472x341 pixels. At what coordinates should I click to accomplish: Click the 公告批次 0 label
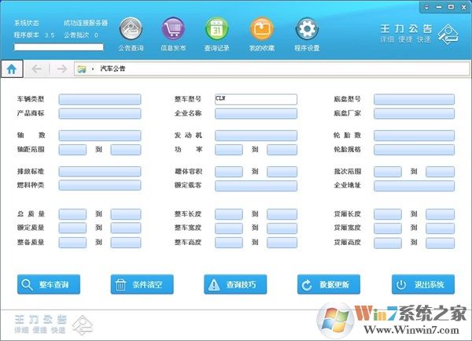pos(81,35)
